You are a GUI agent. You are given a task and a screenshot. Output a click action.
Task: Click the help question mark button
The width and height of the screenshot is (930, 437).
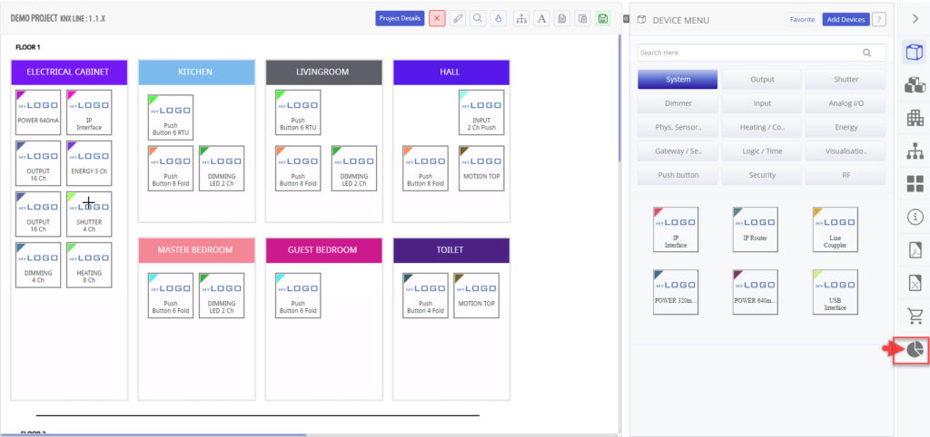pyautogui.click(x=879, y=20)
